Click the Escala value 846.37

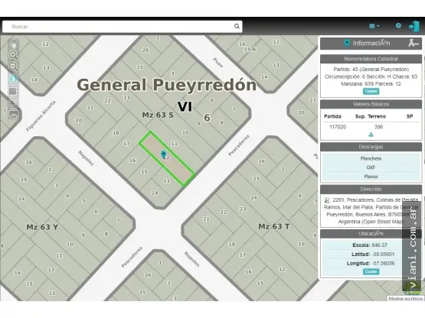click(380, 245)
